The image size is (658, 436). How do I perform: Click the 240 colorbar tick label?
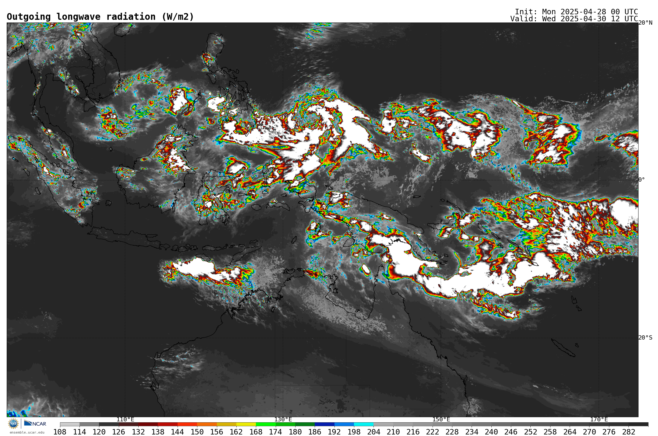coord(491,432)
